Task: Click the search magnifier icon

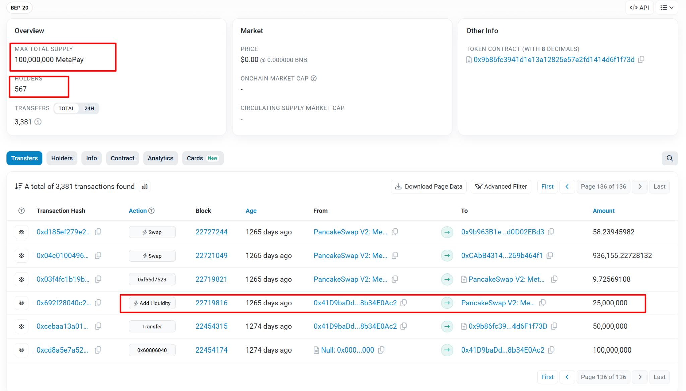Action: (x=669, y=158)
